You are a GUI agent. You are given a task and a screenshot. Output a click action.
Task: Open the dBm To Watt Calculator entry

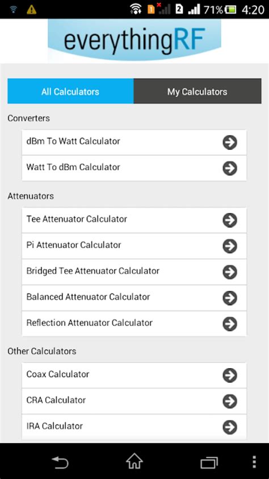click(134, 142)
